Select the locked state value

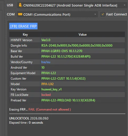83,95
